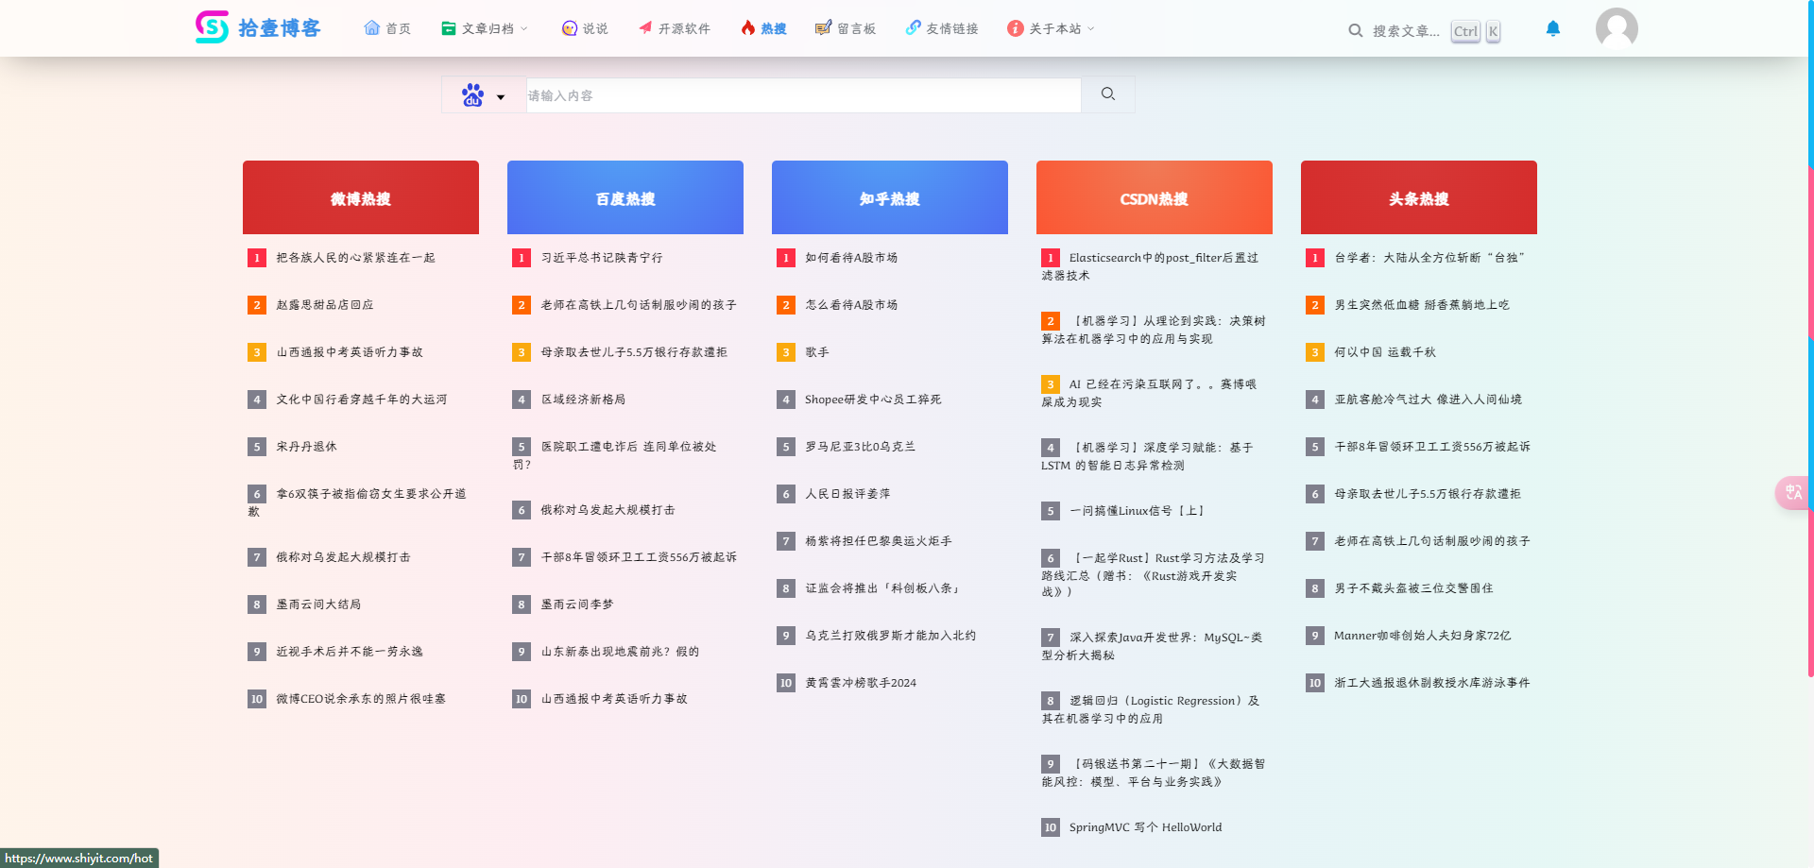The image size is (1814, 868).
Task: Open 乌克兰打败俄罗斯才能加入北约
Action: [891, 636]
